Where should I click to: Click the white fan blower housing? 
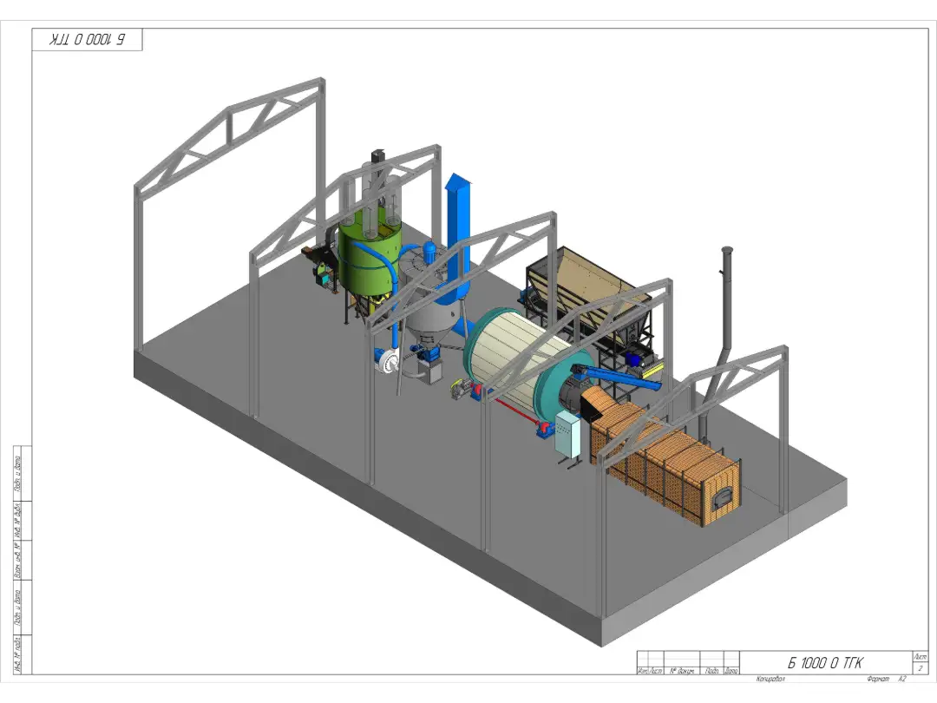pyautogui.click(x=385, y=360)
